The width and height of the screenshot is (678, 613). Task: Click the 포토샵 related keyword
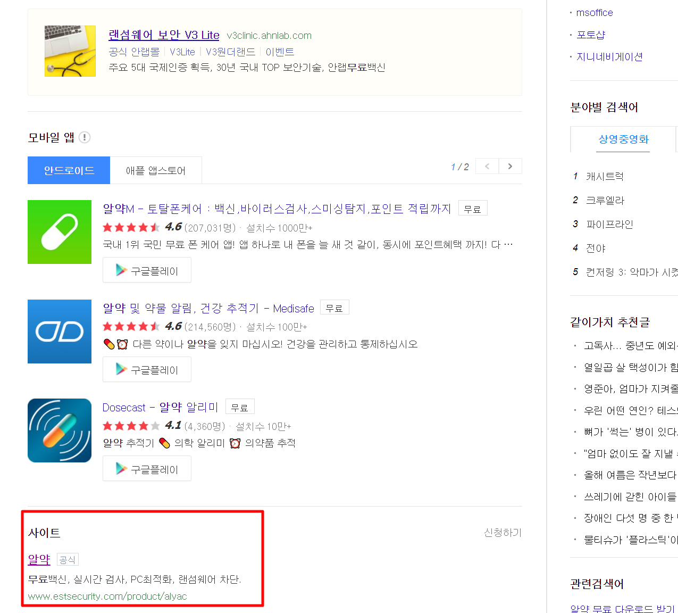(x=591, y=35)
